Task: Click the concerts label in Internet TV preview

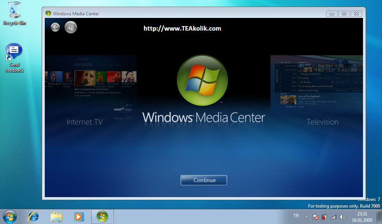Action: coord(83,64)
